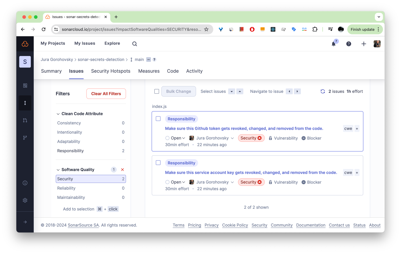401x254 pixels.
Task: Collapse the Clean Code Attribute filter section
Action: 58,114
